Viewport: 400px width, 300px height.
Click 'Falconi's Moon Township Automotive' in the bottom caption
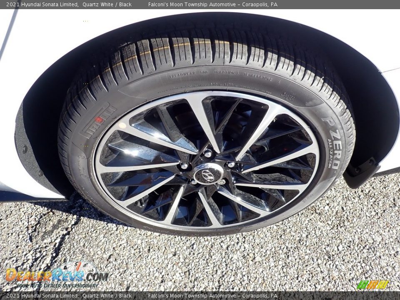[x=192, y=296]
